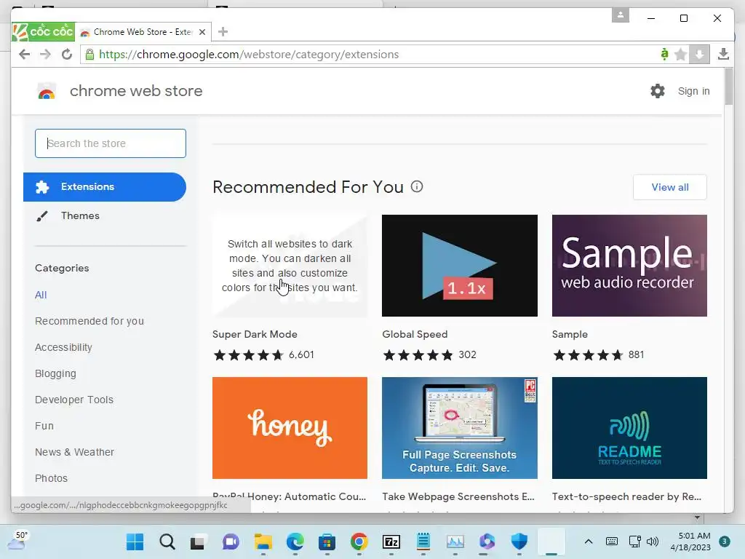Image resolution: width=745 pixels, height=559 pixels.
Task: Focus the Search the store field
Action: [x=111, y=143]
